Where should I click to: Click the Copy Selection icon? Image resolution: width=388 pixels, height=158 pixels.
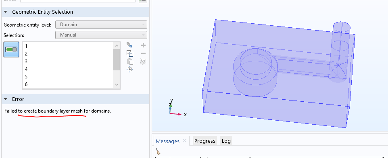[x=129, y=53]
